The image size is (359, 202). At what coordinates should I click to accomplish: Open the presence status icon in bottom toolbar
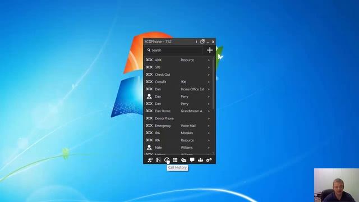(150, 160)
